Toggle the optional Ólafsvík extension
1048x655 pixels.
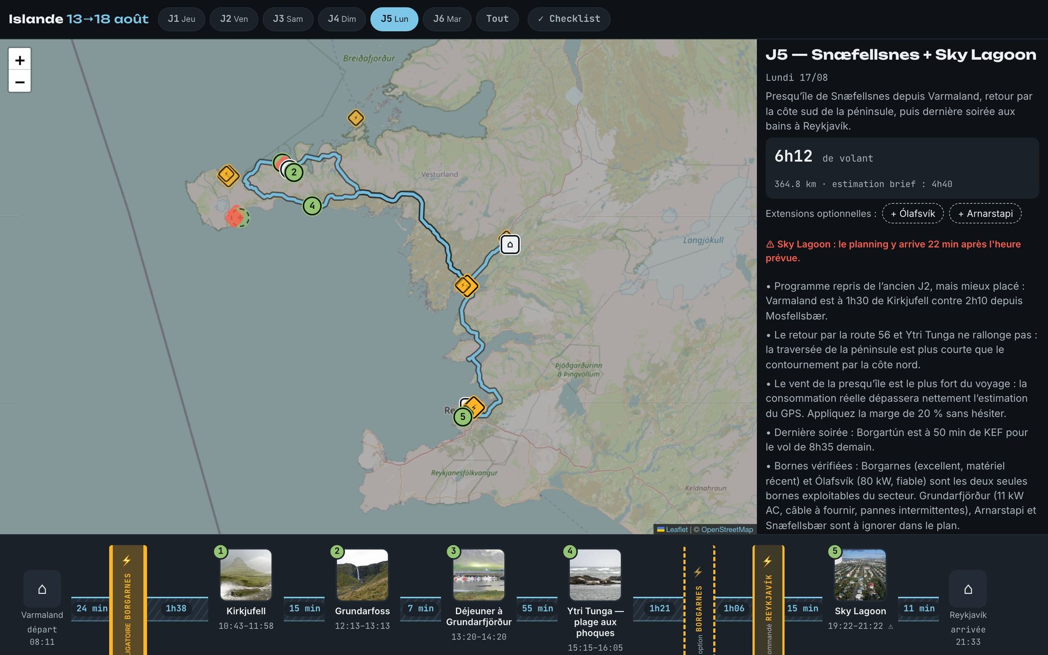[913, 213]
